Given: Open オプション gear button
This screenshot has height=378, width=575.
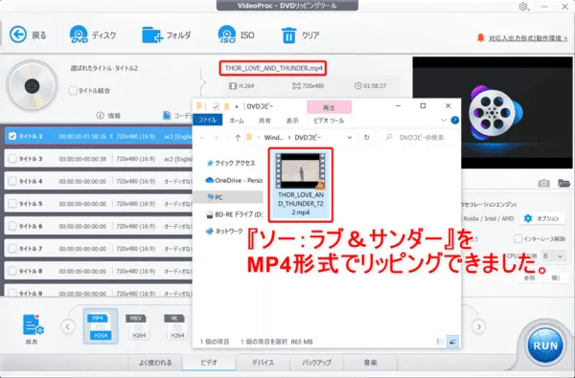Looking at the screenshot, I should (541, 219).
